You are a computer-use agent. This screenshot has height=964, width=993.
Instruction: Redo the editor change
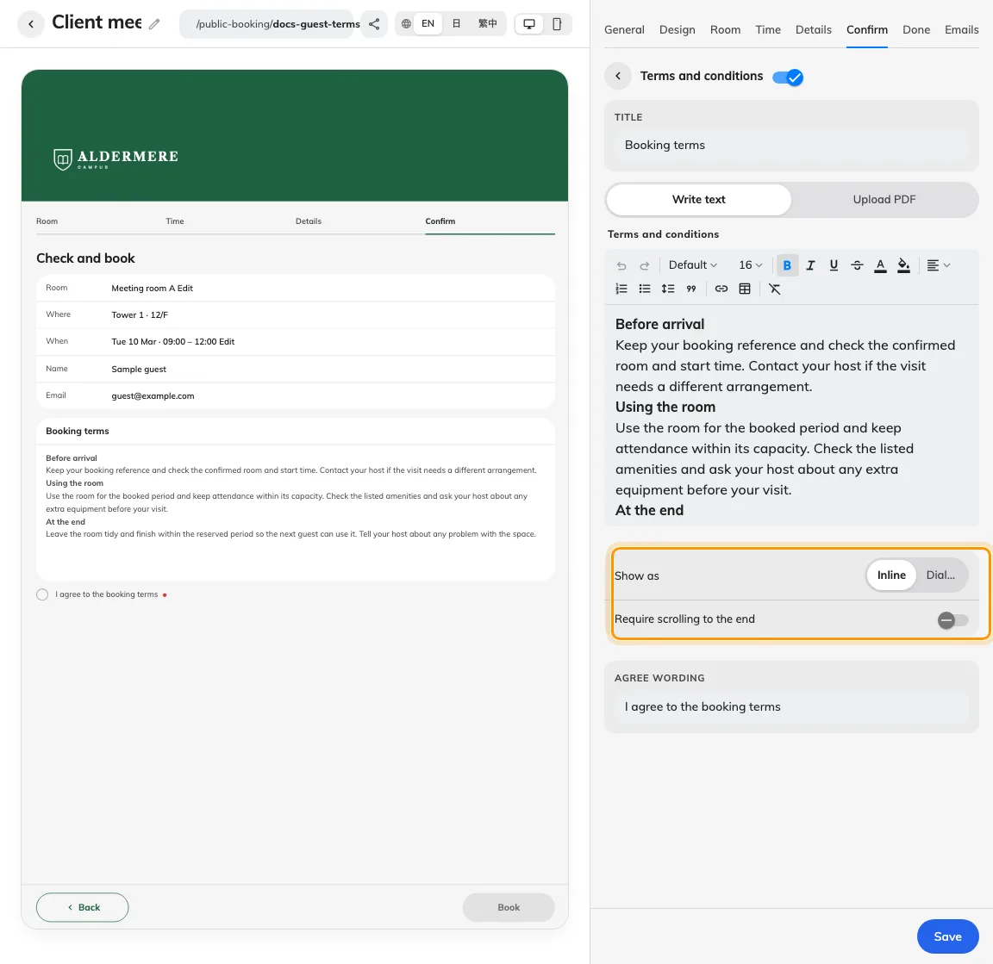[x=645, y=266]
